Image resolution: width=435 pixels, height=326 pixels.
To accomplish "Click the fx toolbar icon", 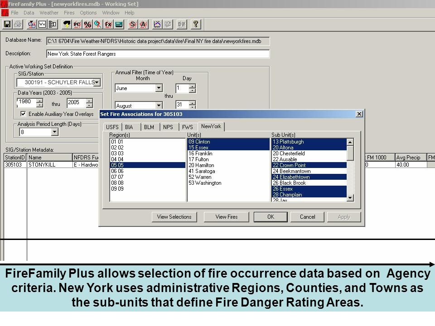I will [x=108, y=24].
